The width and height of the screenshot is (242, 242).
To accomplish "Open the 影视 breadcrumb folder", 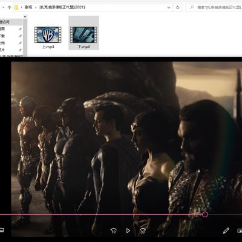I will [28, 7].
